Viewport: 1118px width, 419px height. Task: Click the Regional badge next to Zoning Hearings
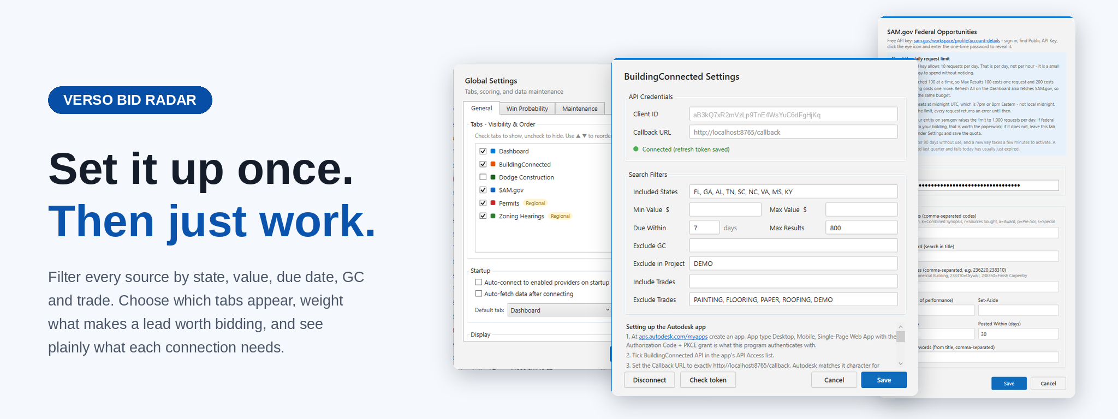[560, 216]
